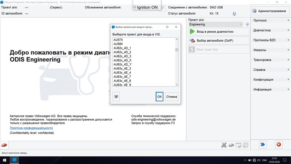
Task: Expand the Трассировка section
Action: pos(271,60)
